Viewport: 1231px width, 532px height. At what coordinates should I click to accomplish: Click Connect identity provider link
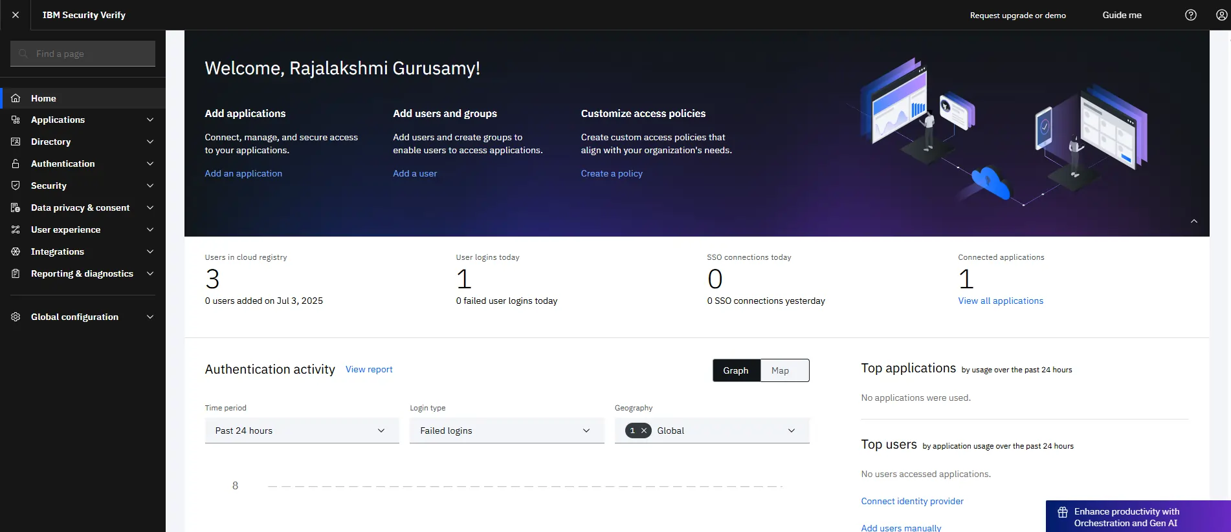tap(912, 501)
